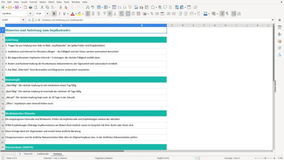Center cell content vertically

(110, 14)
